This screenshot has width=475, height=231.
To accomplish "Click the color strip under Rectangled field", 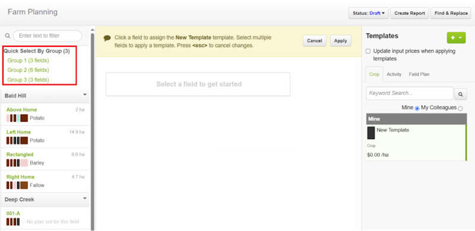I will click(x=17, y=163).
